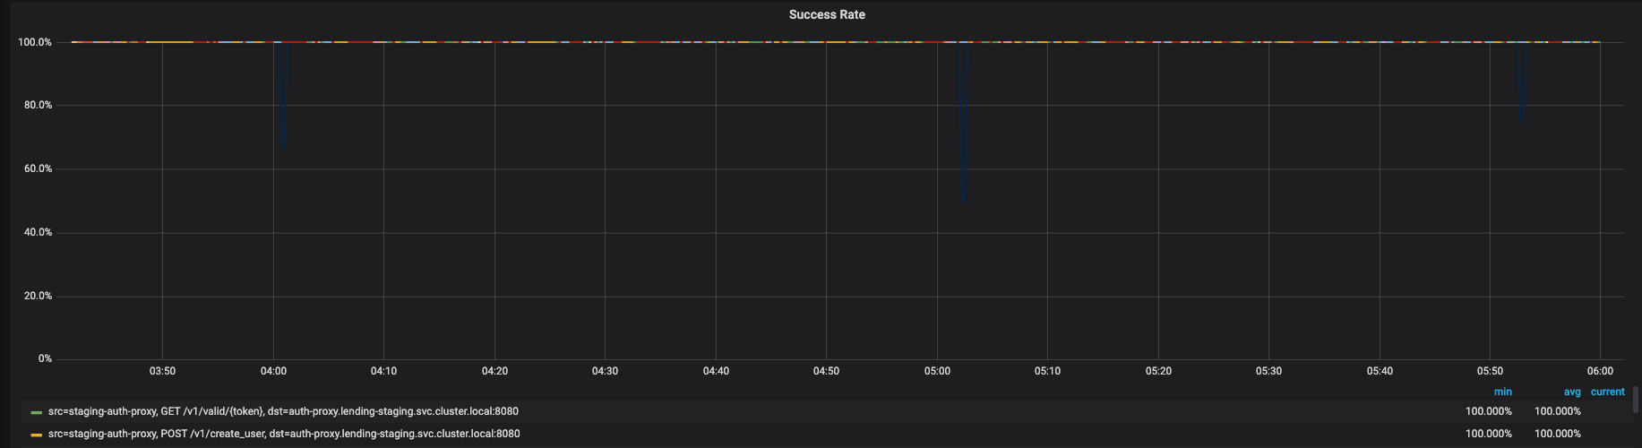This screenshot has height=448, width=1642.
Task: Click avg value of GET /v1/valid row
Action: 1557,411
